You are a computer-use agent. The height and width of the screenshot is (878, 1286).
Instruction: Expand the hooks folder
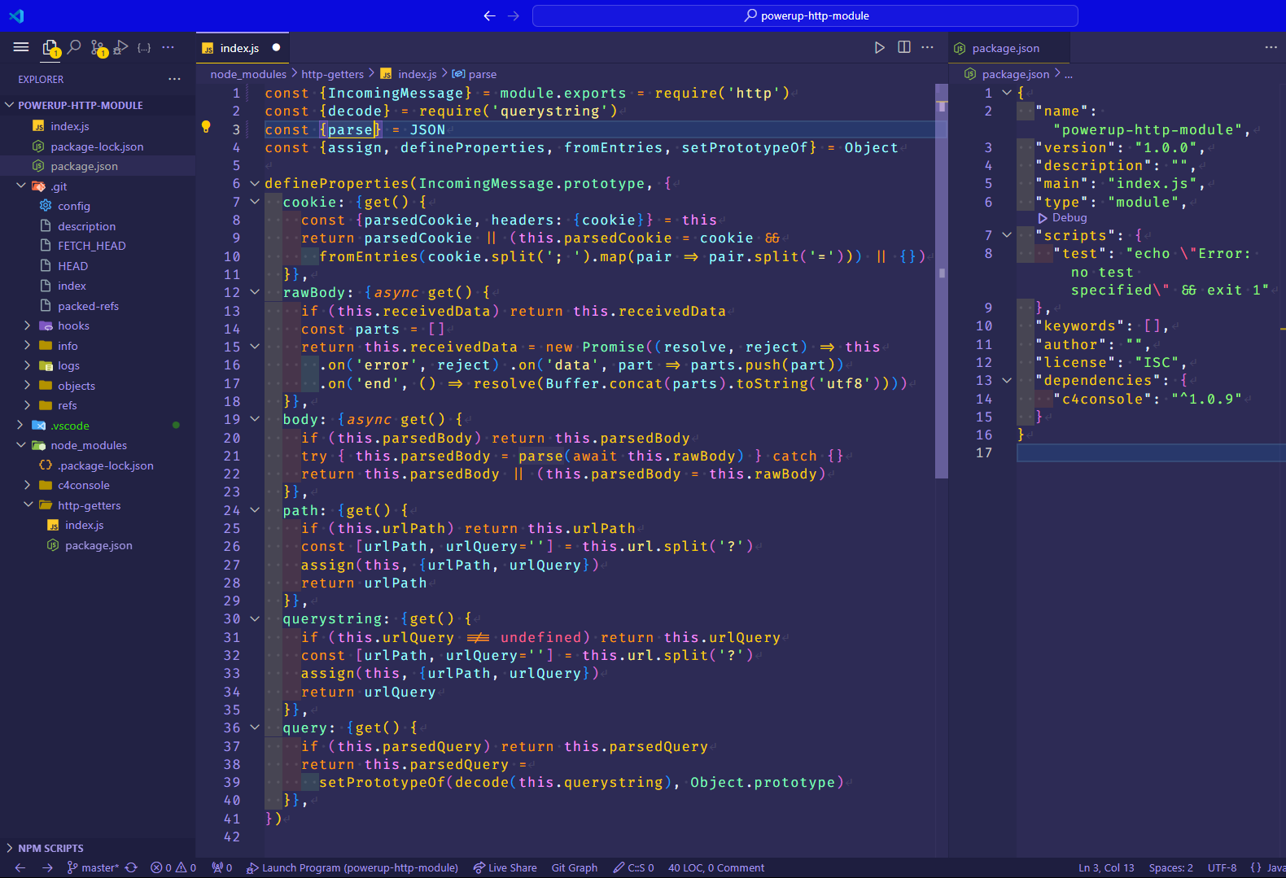point(28,325)
